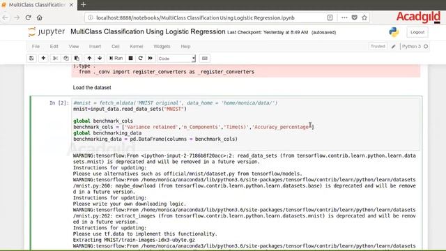This screenshot has height=251, width=446.
Task: Move selected cell down arrow
Action: [x=100, y=59]
